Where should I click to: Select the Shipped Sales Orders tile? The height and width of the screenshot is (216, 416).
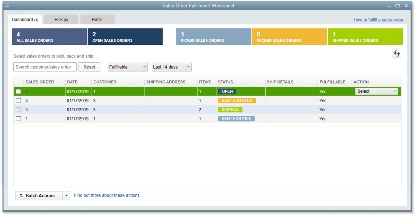tap(365, 37)
